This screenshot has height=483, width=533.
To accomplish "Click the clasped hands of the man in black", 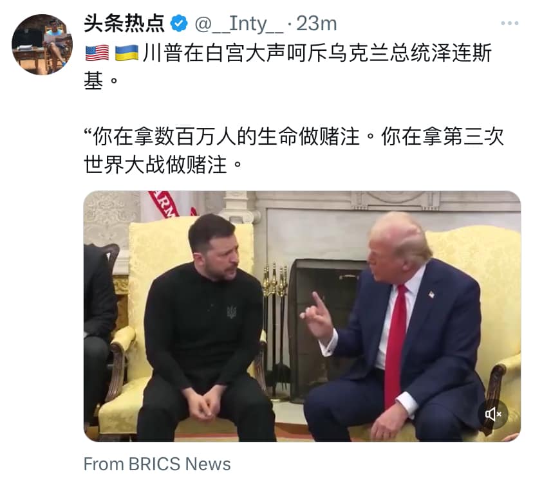I will (204, 403).
